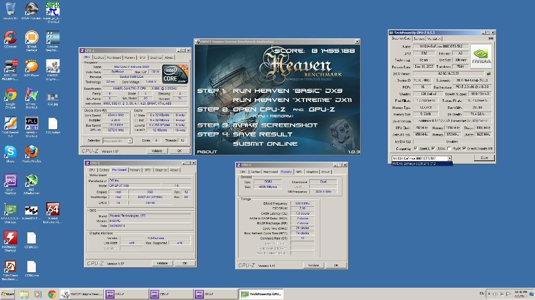Select the super_pi shortcut icon
535x300 pixels.
coord(52,12)
